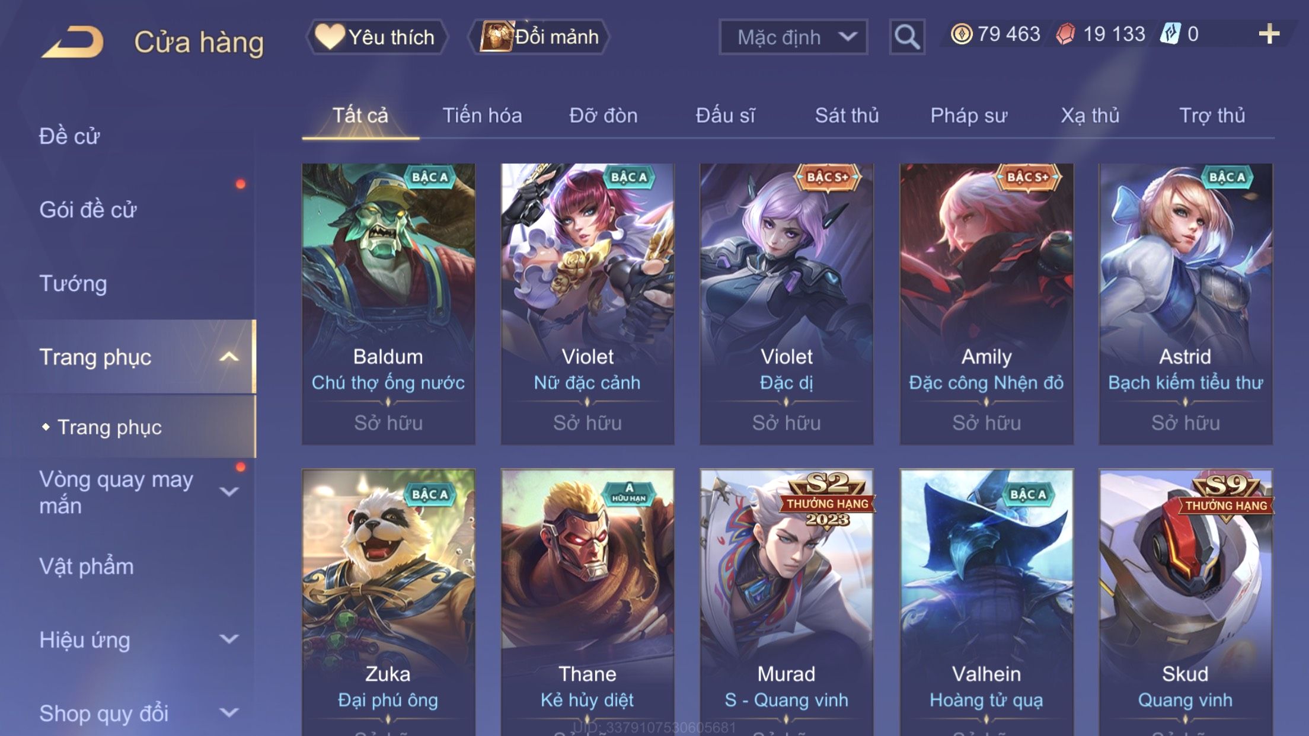Screen dimensions: 1309x736
Task: Expand the Vòng quay may mắn menu
Action: point(229,491)
